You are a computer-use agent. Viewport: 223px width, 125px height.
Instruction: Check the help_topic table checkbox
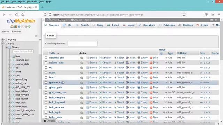[x=46, y=112]
